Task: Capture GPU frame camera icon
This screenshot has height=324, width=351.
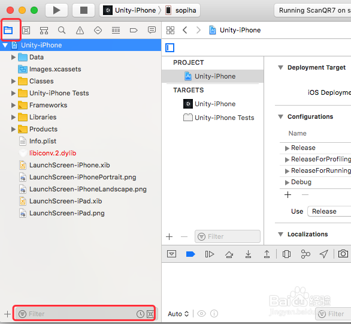Action: pos(343,254)
